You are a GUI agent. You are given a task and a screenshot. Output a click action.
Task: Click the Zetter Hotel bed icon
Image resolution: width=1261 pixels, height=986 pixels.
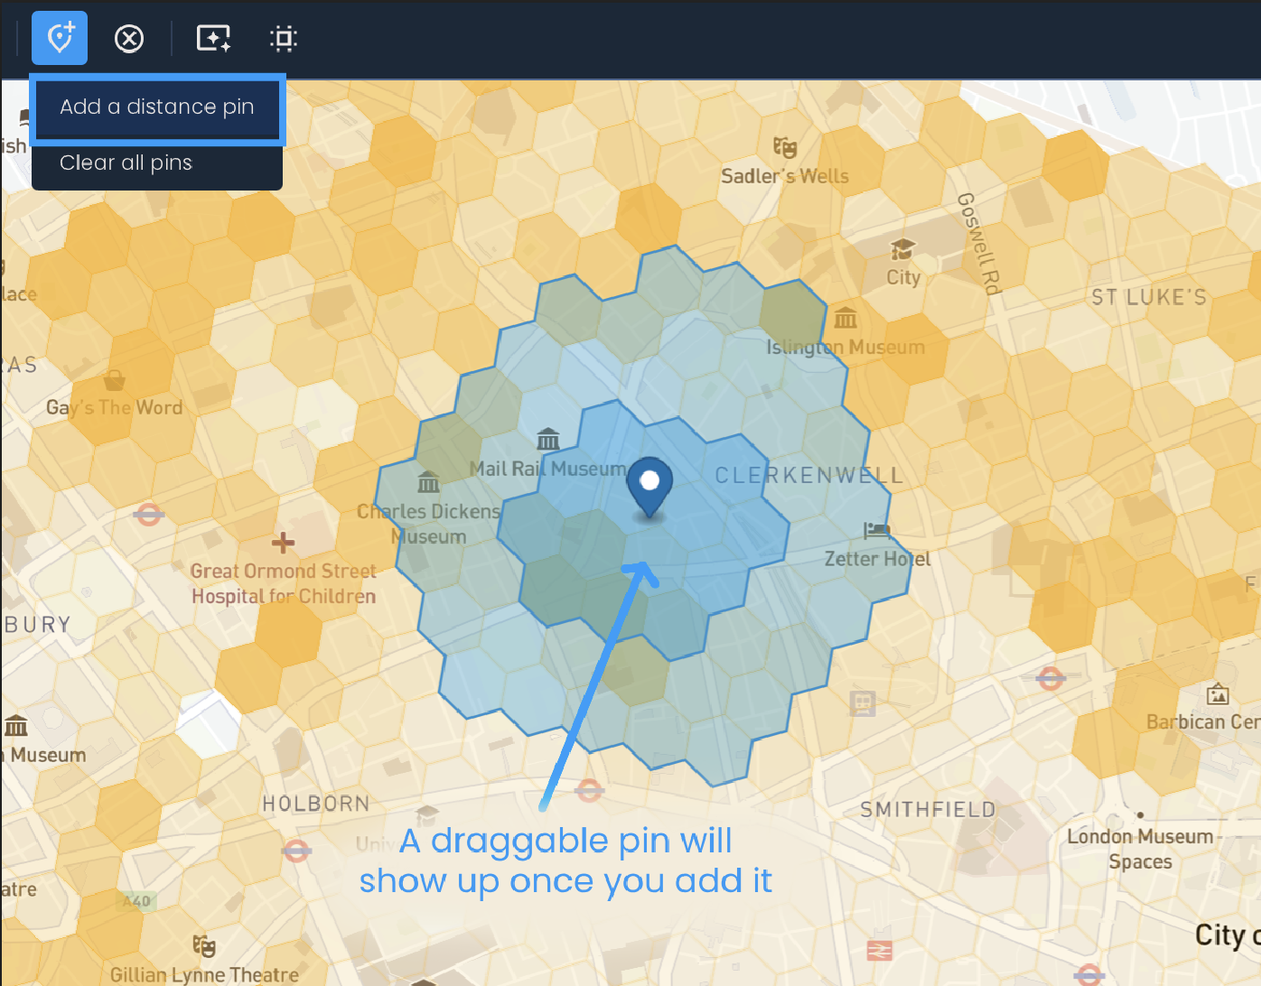click(x=876, y=530)
